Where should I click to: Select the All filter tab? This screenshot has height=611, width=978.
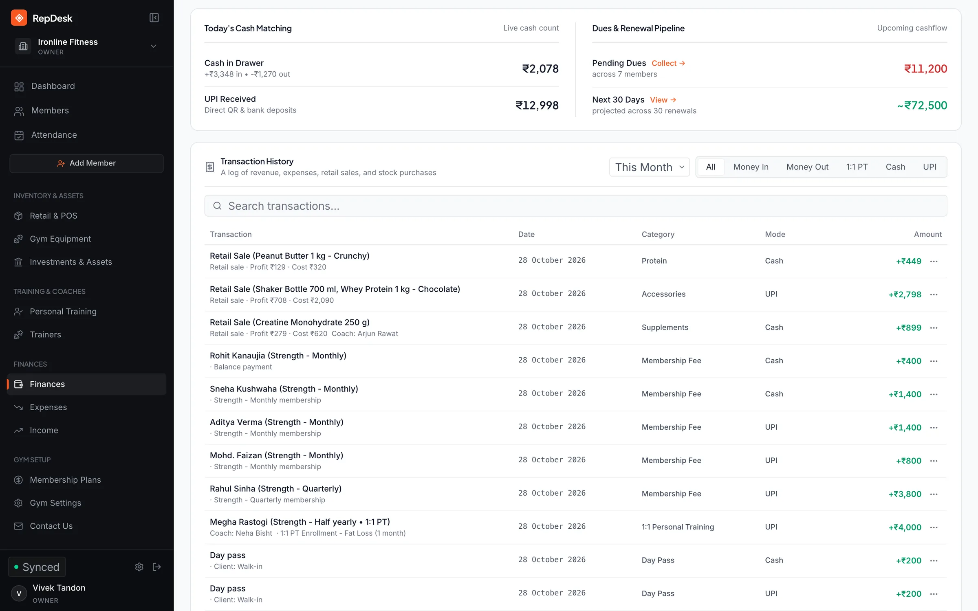coord(711,167)
